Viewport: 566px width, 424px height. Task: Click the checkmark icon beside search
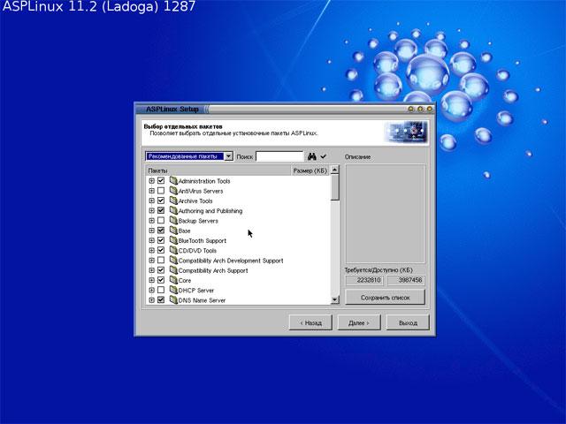click(x=323, y=156)
